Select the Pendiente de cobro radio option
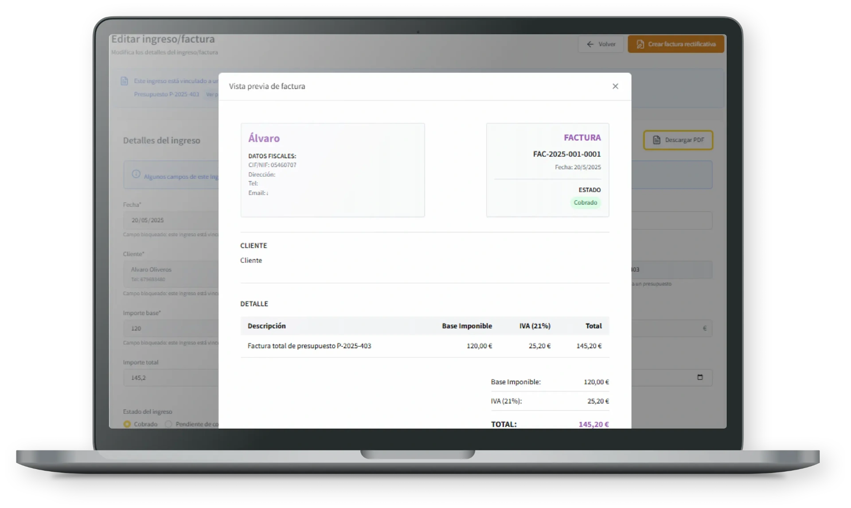851x508 pixels. click(x=168, y=424)
